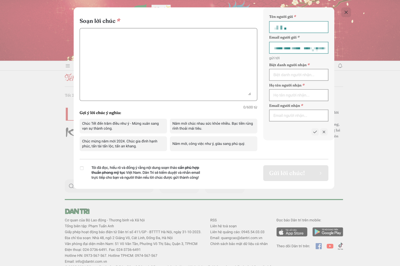Open the notification bell icon

(x=340, y=66)
